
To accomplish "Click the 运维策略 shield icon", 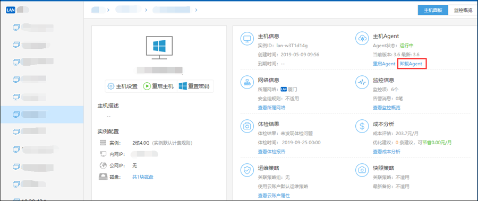I will coord(247,170).
